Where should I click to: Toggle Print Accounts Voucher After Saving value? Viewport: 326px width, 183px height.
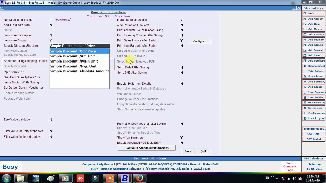pyautogui.click(x=182, y=30)
